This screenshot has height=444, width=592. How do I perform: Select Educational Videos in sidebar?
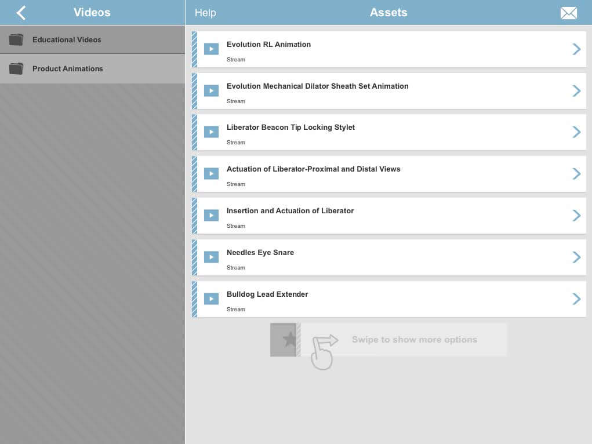point(67,40)
